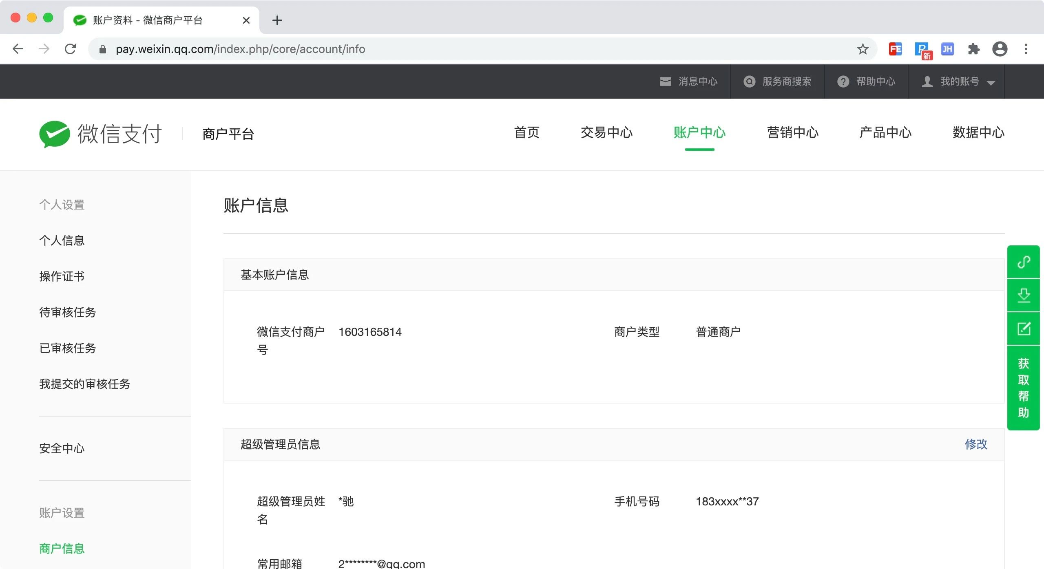Open the browser extensions puzzle icon

coord(973,49)
